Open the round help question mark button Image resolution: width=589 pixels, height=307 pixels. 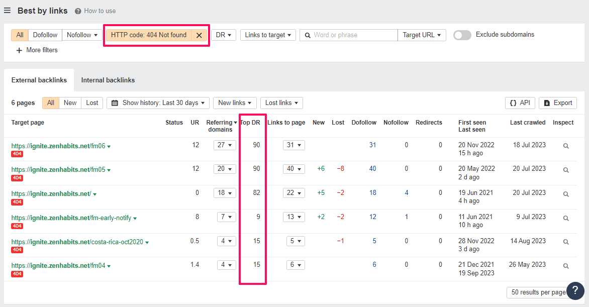point(575,290)
